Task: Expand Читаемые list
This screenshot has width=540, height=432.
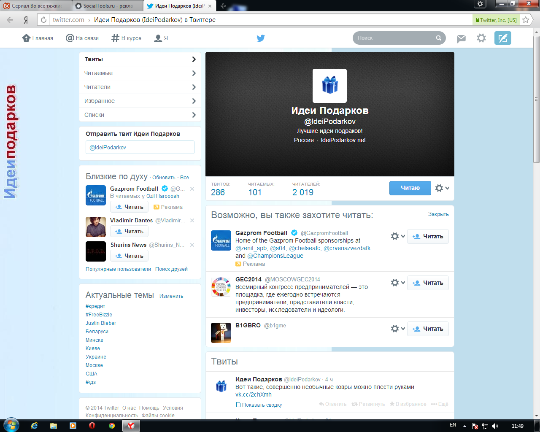Action: pos(140,73)
